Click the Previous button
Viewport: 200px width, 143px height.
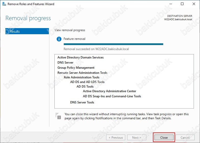[x=116, y=137]
